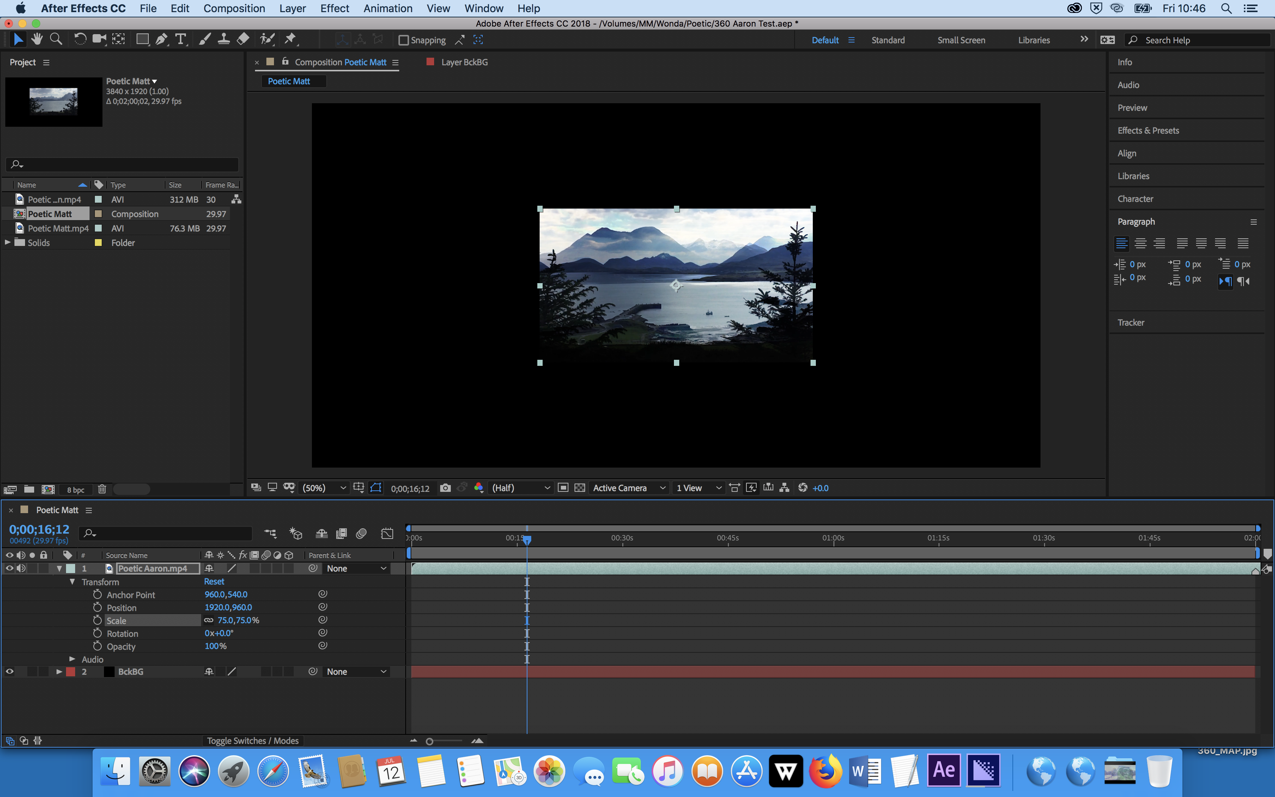
Task: Open the Composition menu
Action: coord(234,8)
